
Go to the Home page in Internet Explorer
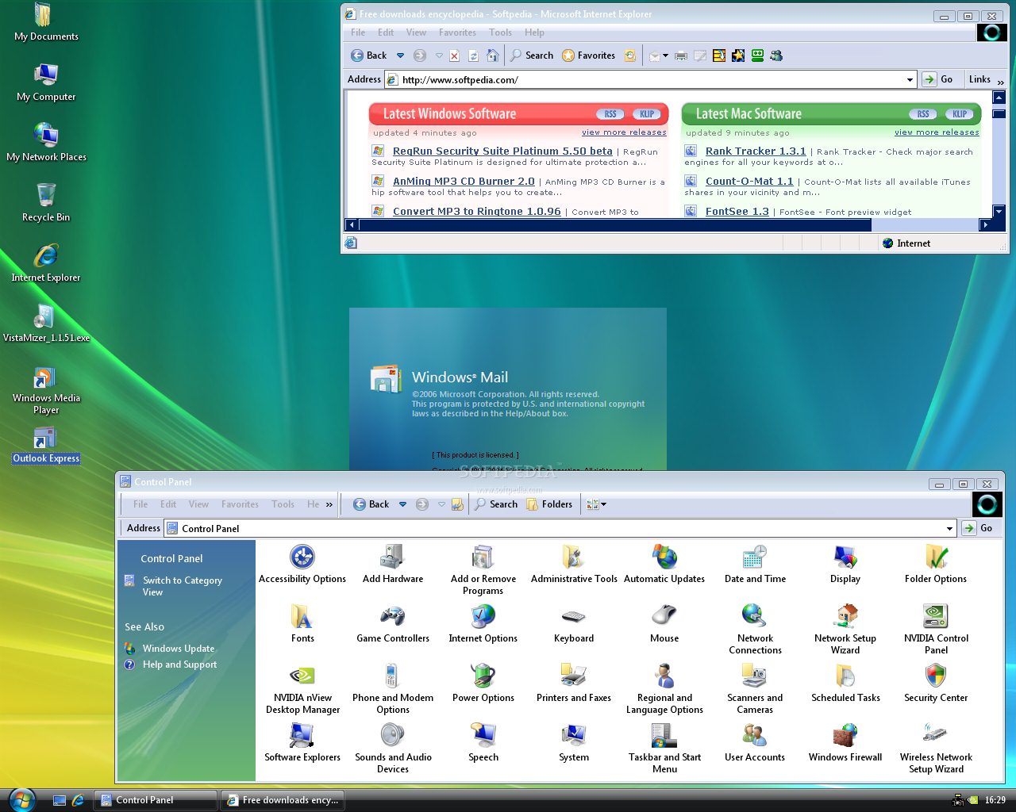click(493, 56)
